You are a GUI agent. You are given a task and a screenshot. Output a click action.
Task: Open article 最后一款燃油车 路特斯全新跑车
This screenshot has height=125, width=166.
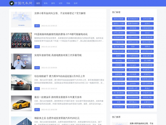[x=58, y=97]
